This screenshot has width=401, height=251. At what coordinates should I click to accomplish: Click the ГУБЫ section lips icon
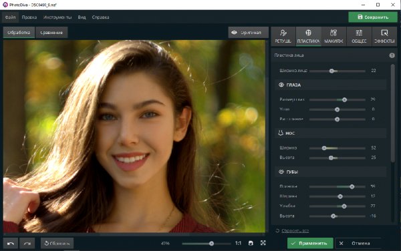click(281, 172)
